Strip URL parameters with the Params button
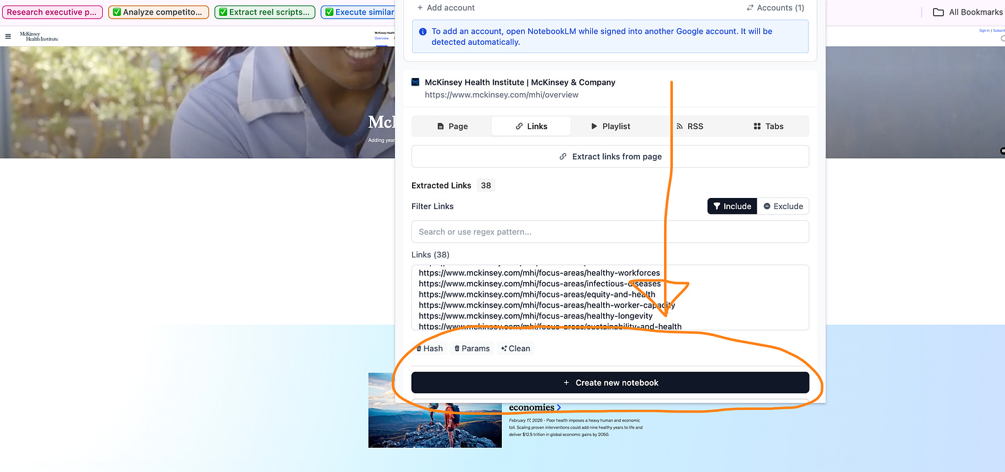The image size is (1005, 472). (x=471, y=348)
